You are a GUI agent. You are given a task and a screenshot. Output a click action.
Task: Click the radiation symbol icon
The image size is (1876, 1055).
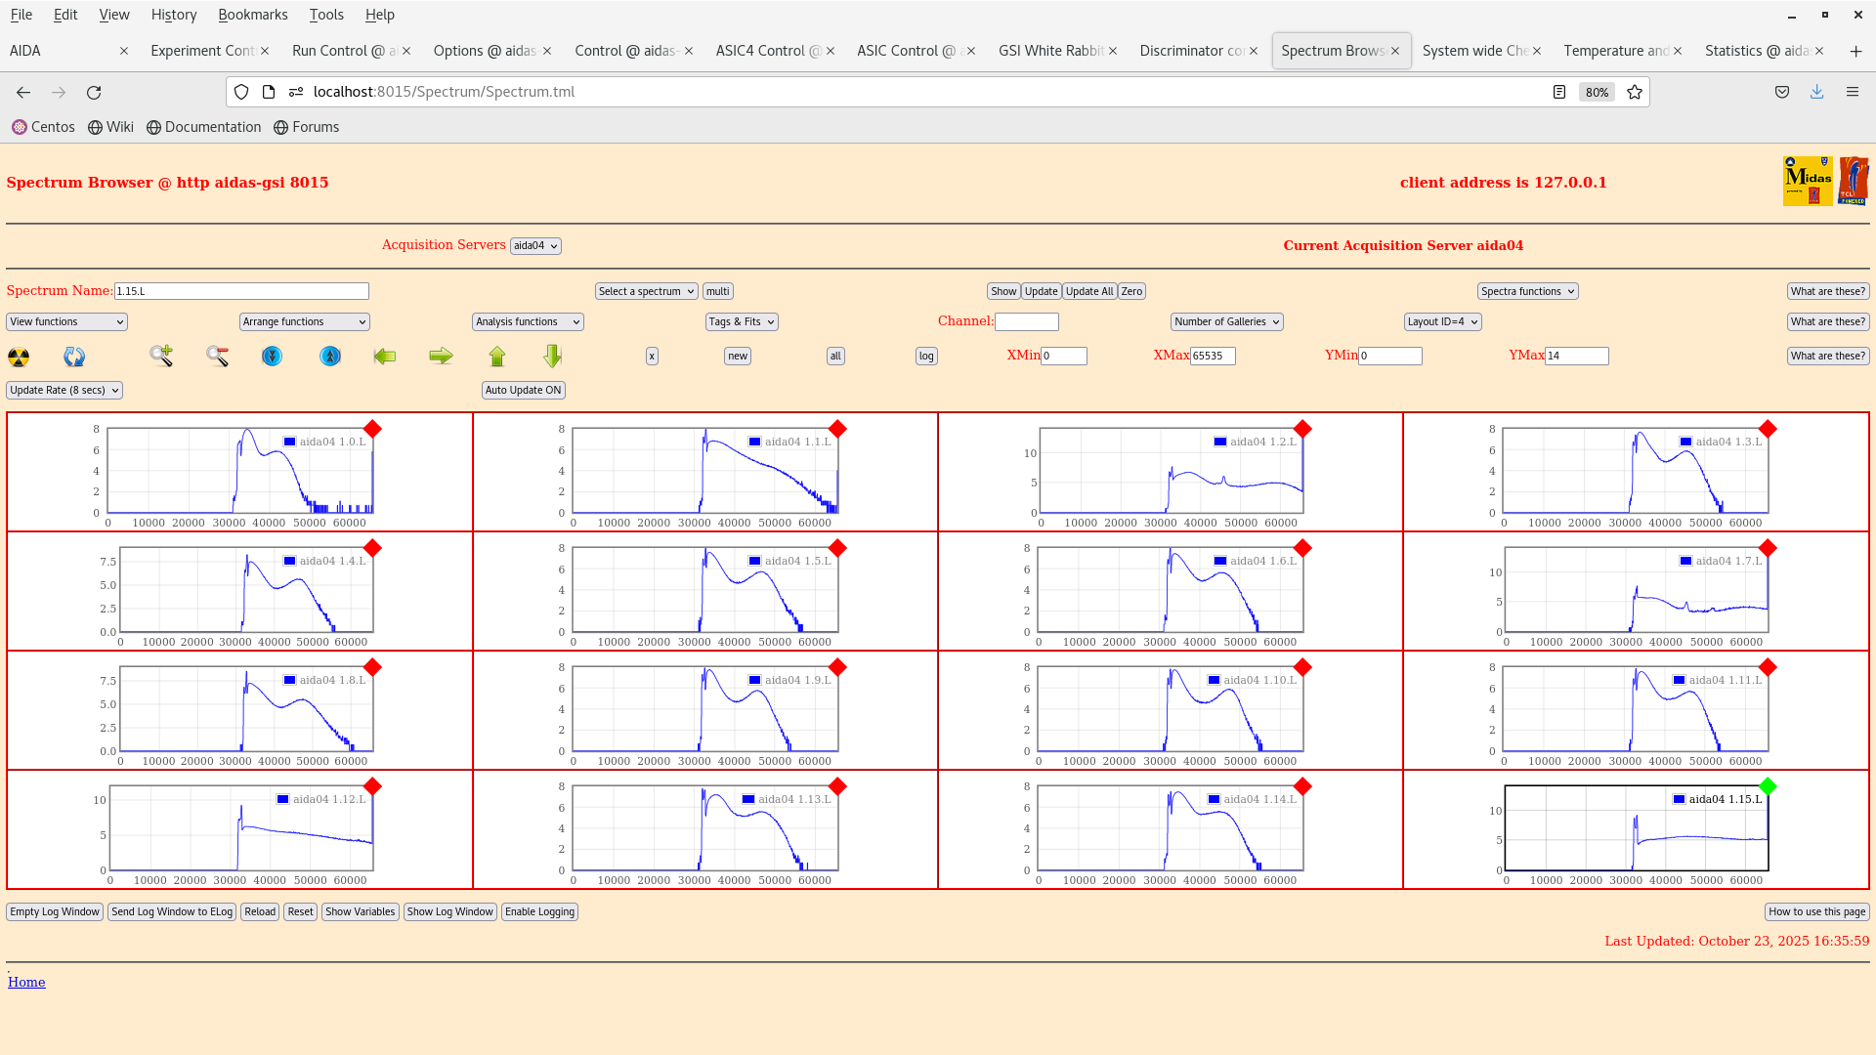[x=18, y=357]
